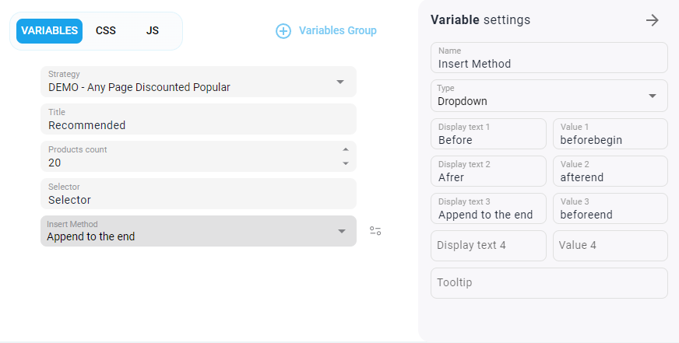
Task: Open the Insert Method dropdown
Action: [340, 231]
